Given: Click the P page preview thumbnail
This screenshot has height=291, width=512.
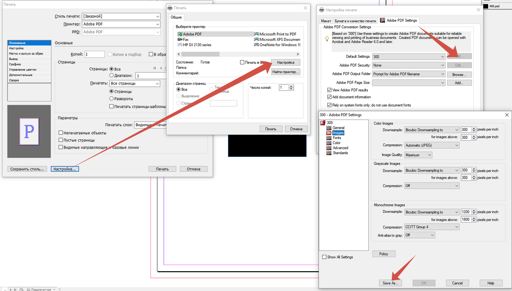Looking at the screenshot, I should point(29,131).
